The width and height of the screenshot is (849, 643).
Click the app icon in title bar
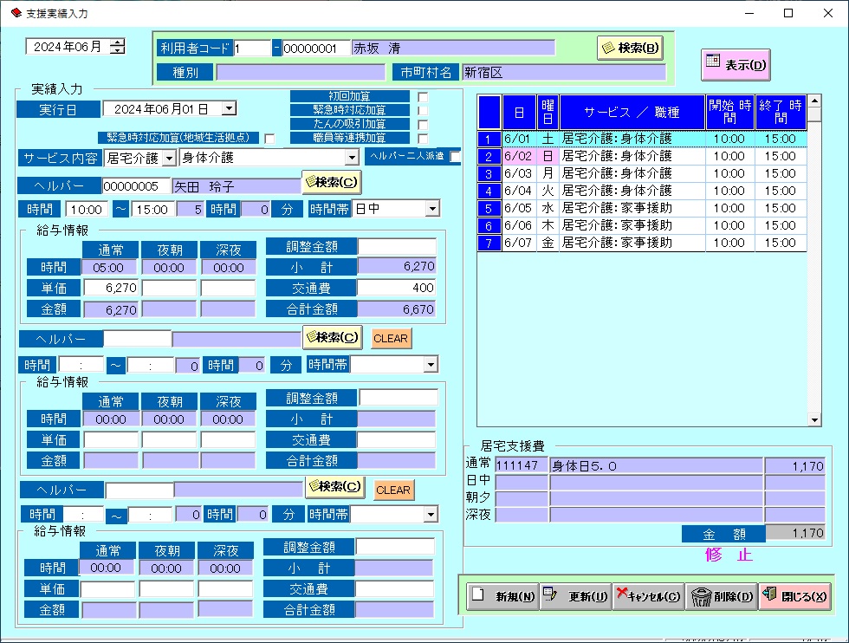tap(16, 13)
